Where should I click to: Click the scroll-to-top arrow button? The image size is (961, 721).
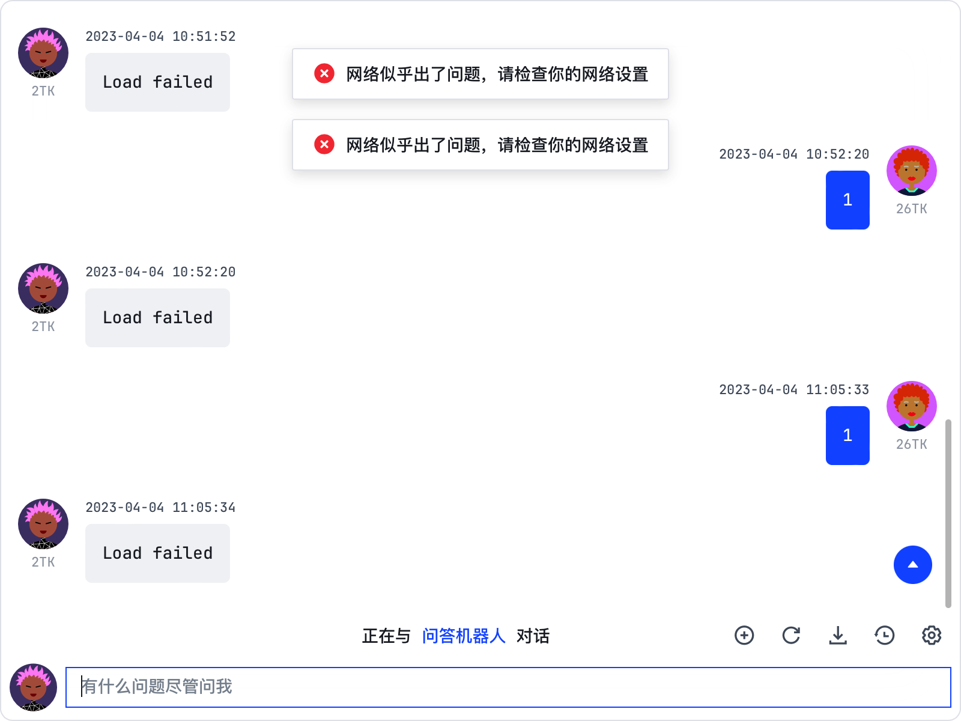[913, 565]
